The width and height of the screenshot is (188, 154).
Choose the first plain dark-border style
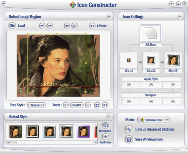click(x=15, y=132)
